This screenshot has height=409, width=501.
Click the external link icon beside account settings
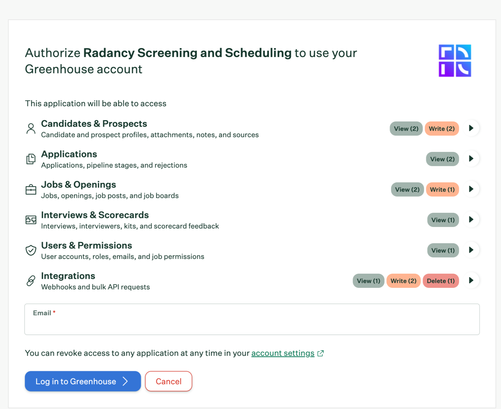(321, 353)
